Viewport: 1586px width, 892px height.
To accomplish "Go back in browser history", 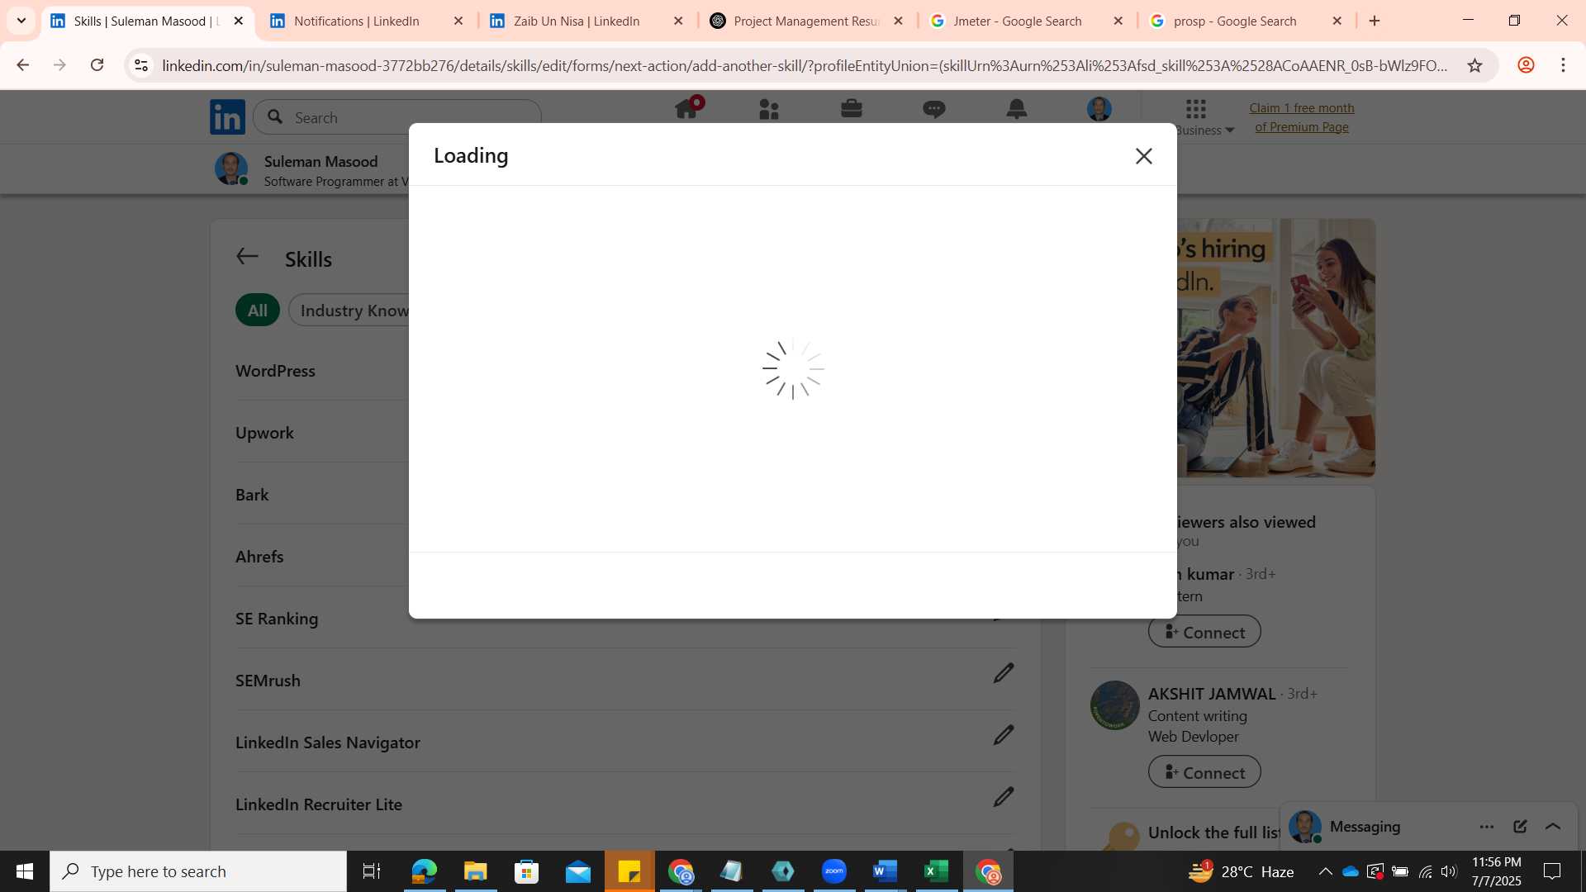I will click(x=23, y=65).
